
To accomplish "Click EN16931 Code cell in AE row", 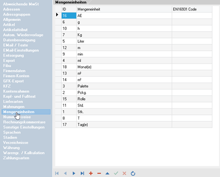I will [x=192, y=16].
